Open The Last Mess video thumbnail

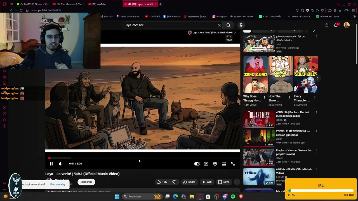coord(259,119)
